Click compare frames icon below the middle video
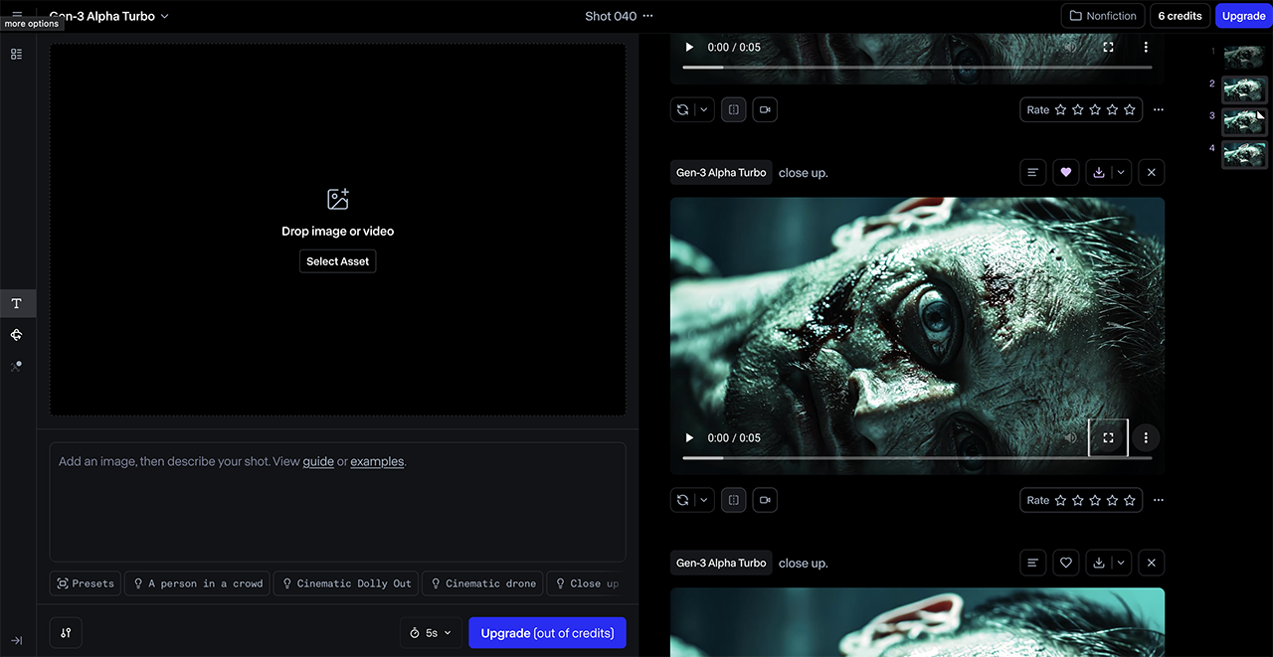The width and height of the screenshot is (1273, 657). pos(734,500)
